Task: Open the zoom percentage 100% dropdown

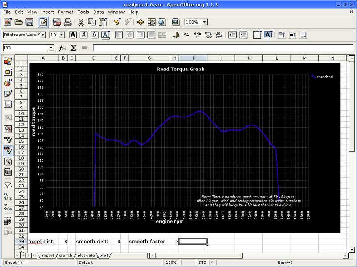Action: 204,22
